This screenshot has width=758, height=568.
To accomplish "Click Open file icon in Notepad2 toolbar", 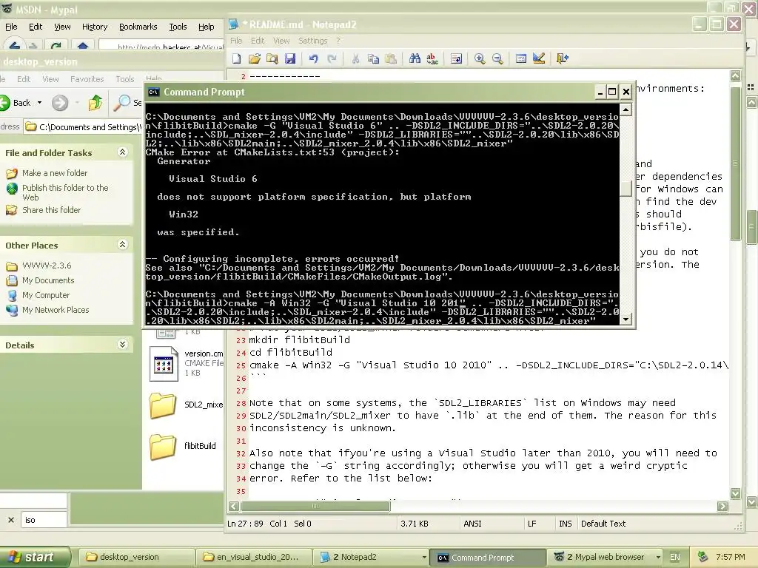I will [255, 58].
